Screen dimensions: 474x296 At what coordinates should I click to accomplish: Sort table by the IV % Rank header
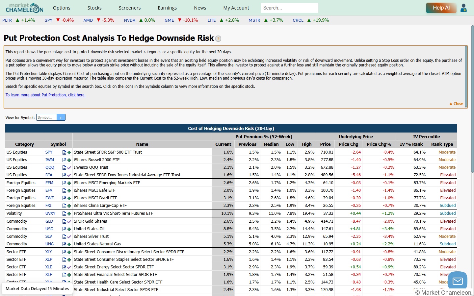411,144
